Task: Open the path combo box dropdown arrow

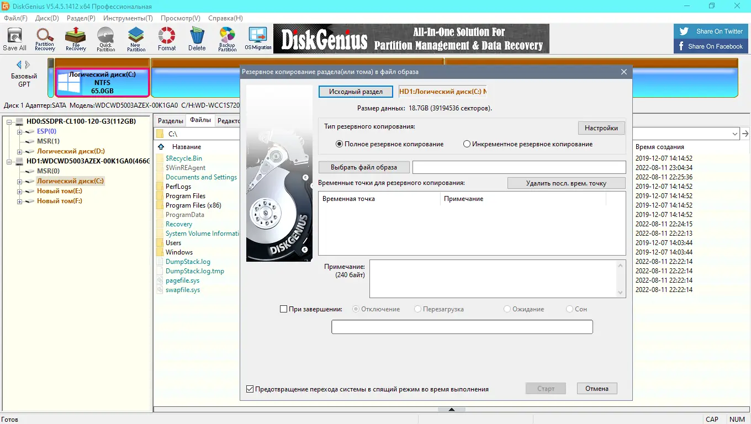Action: (x=735, y=134)
